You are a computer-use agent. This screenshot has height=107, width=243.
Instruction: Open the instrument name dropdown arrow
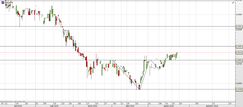click(x=12, y=3)
